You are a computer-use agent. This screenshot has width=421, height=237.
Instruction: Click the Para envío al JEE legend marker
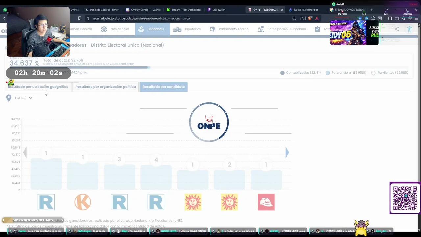pos(328,73)
